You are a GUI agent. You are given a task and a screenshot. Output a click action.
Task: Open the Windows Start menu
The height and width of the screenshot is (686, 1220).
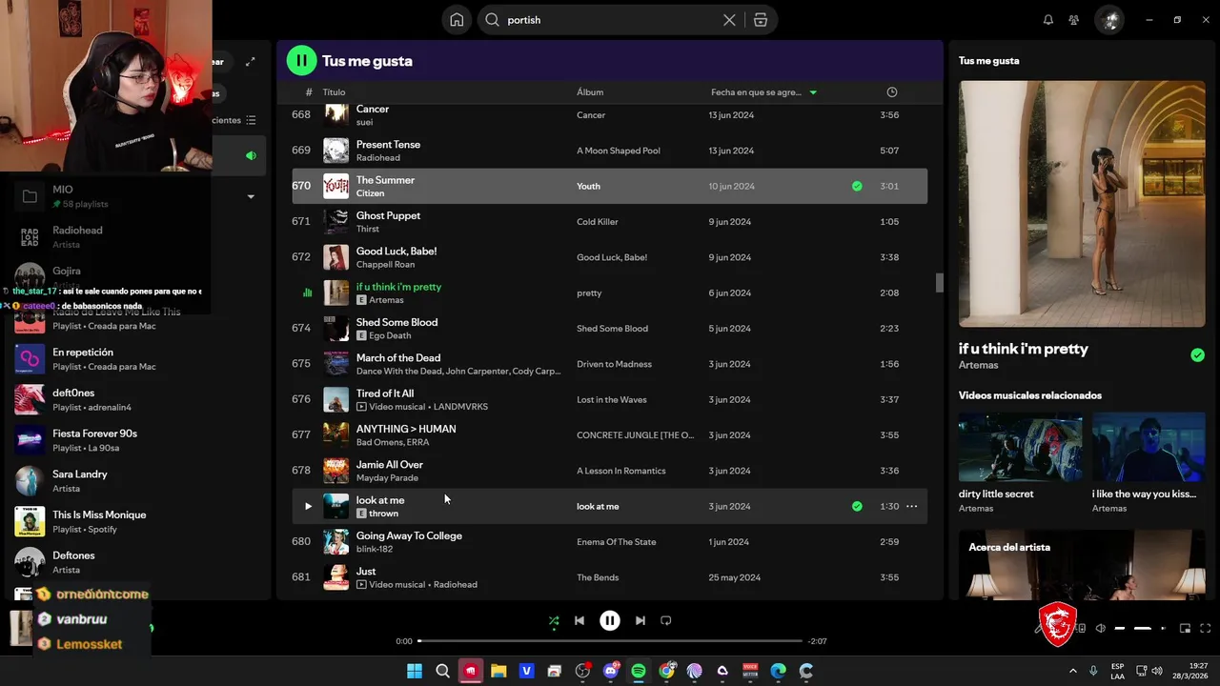point(415,671)
